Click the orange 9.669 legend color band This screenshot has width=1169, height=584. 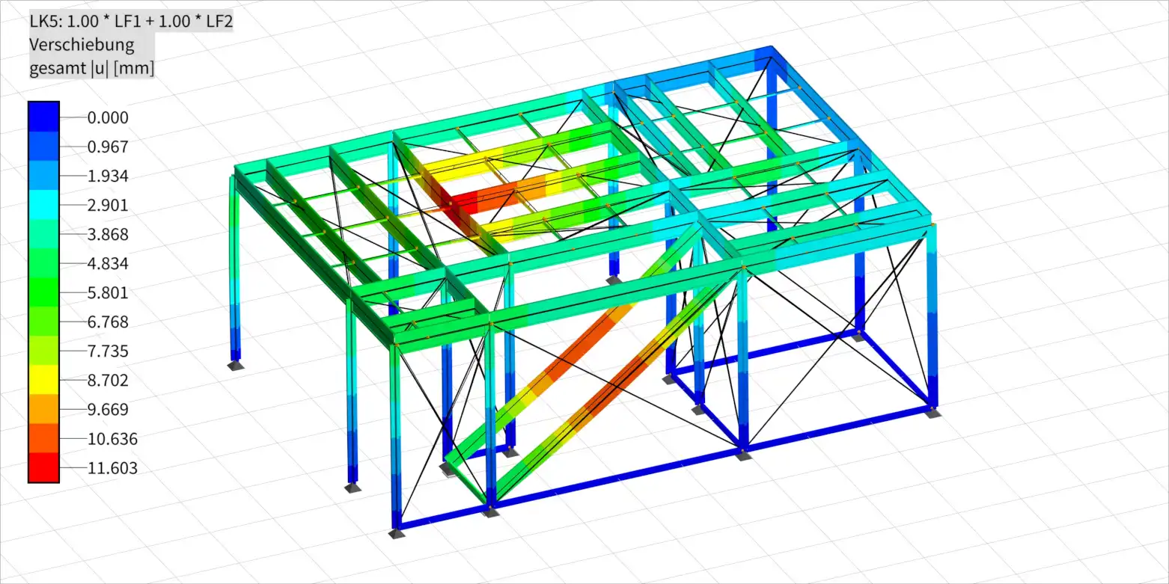pyautogui.click(x=43, y=409)
